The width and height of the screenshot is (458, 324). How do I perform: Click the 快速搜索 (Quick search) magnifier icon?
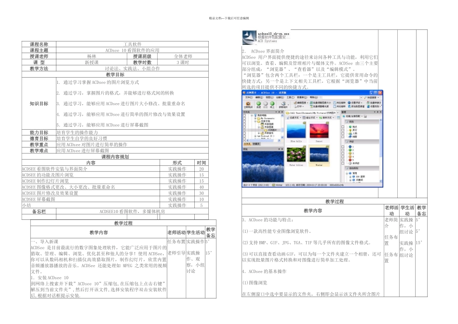click(x=365, y=97)
